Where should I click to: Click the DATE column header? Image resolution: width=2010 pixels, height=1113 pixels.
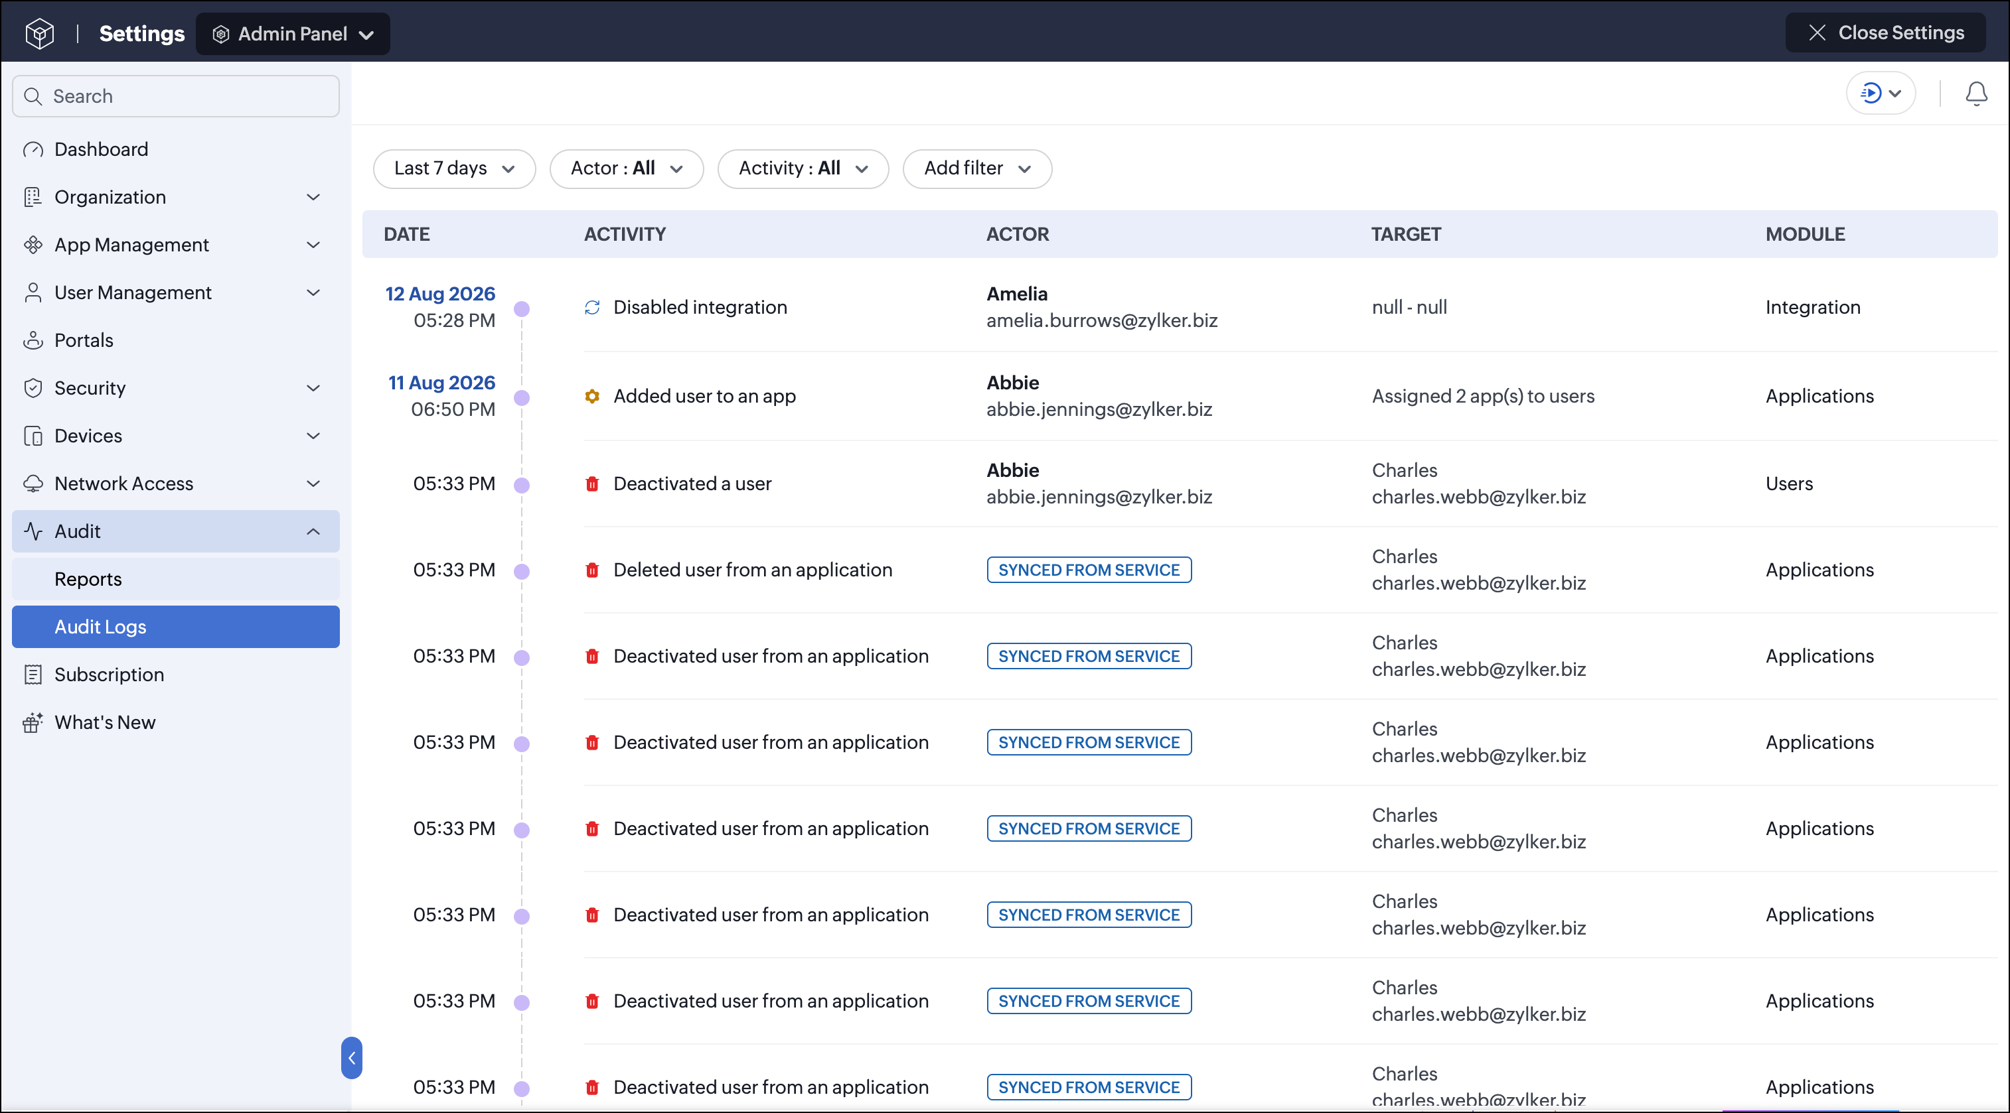(406, 235)
